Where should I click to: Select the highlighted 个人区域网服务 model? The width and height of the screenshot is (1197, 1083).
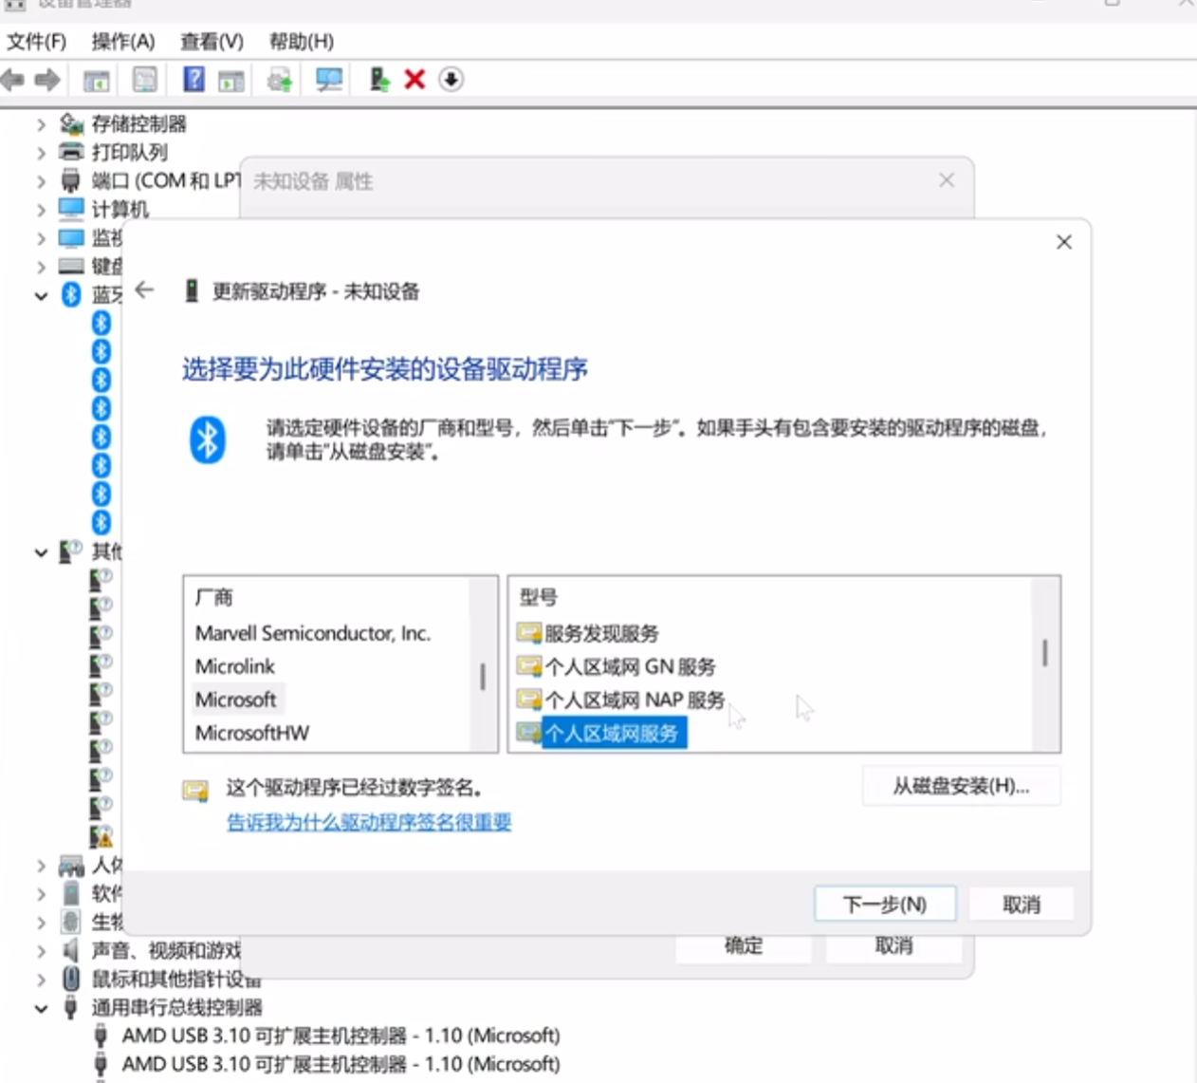click(613, 733)
